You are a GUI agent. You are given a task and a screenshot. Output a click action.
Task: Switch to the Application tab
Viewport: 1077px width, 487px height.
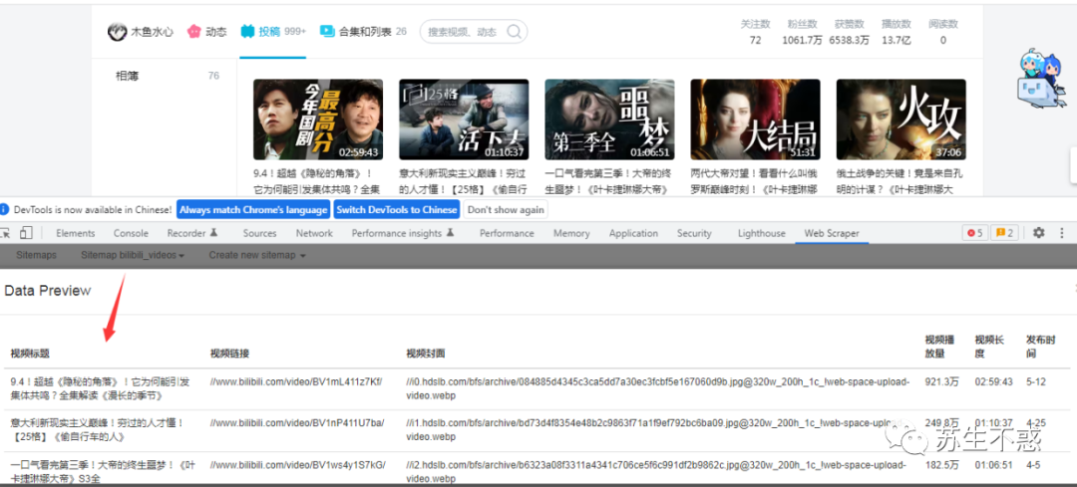click(633, 233)
